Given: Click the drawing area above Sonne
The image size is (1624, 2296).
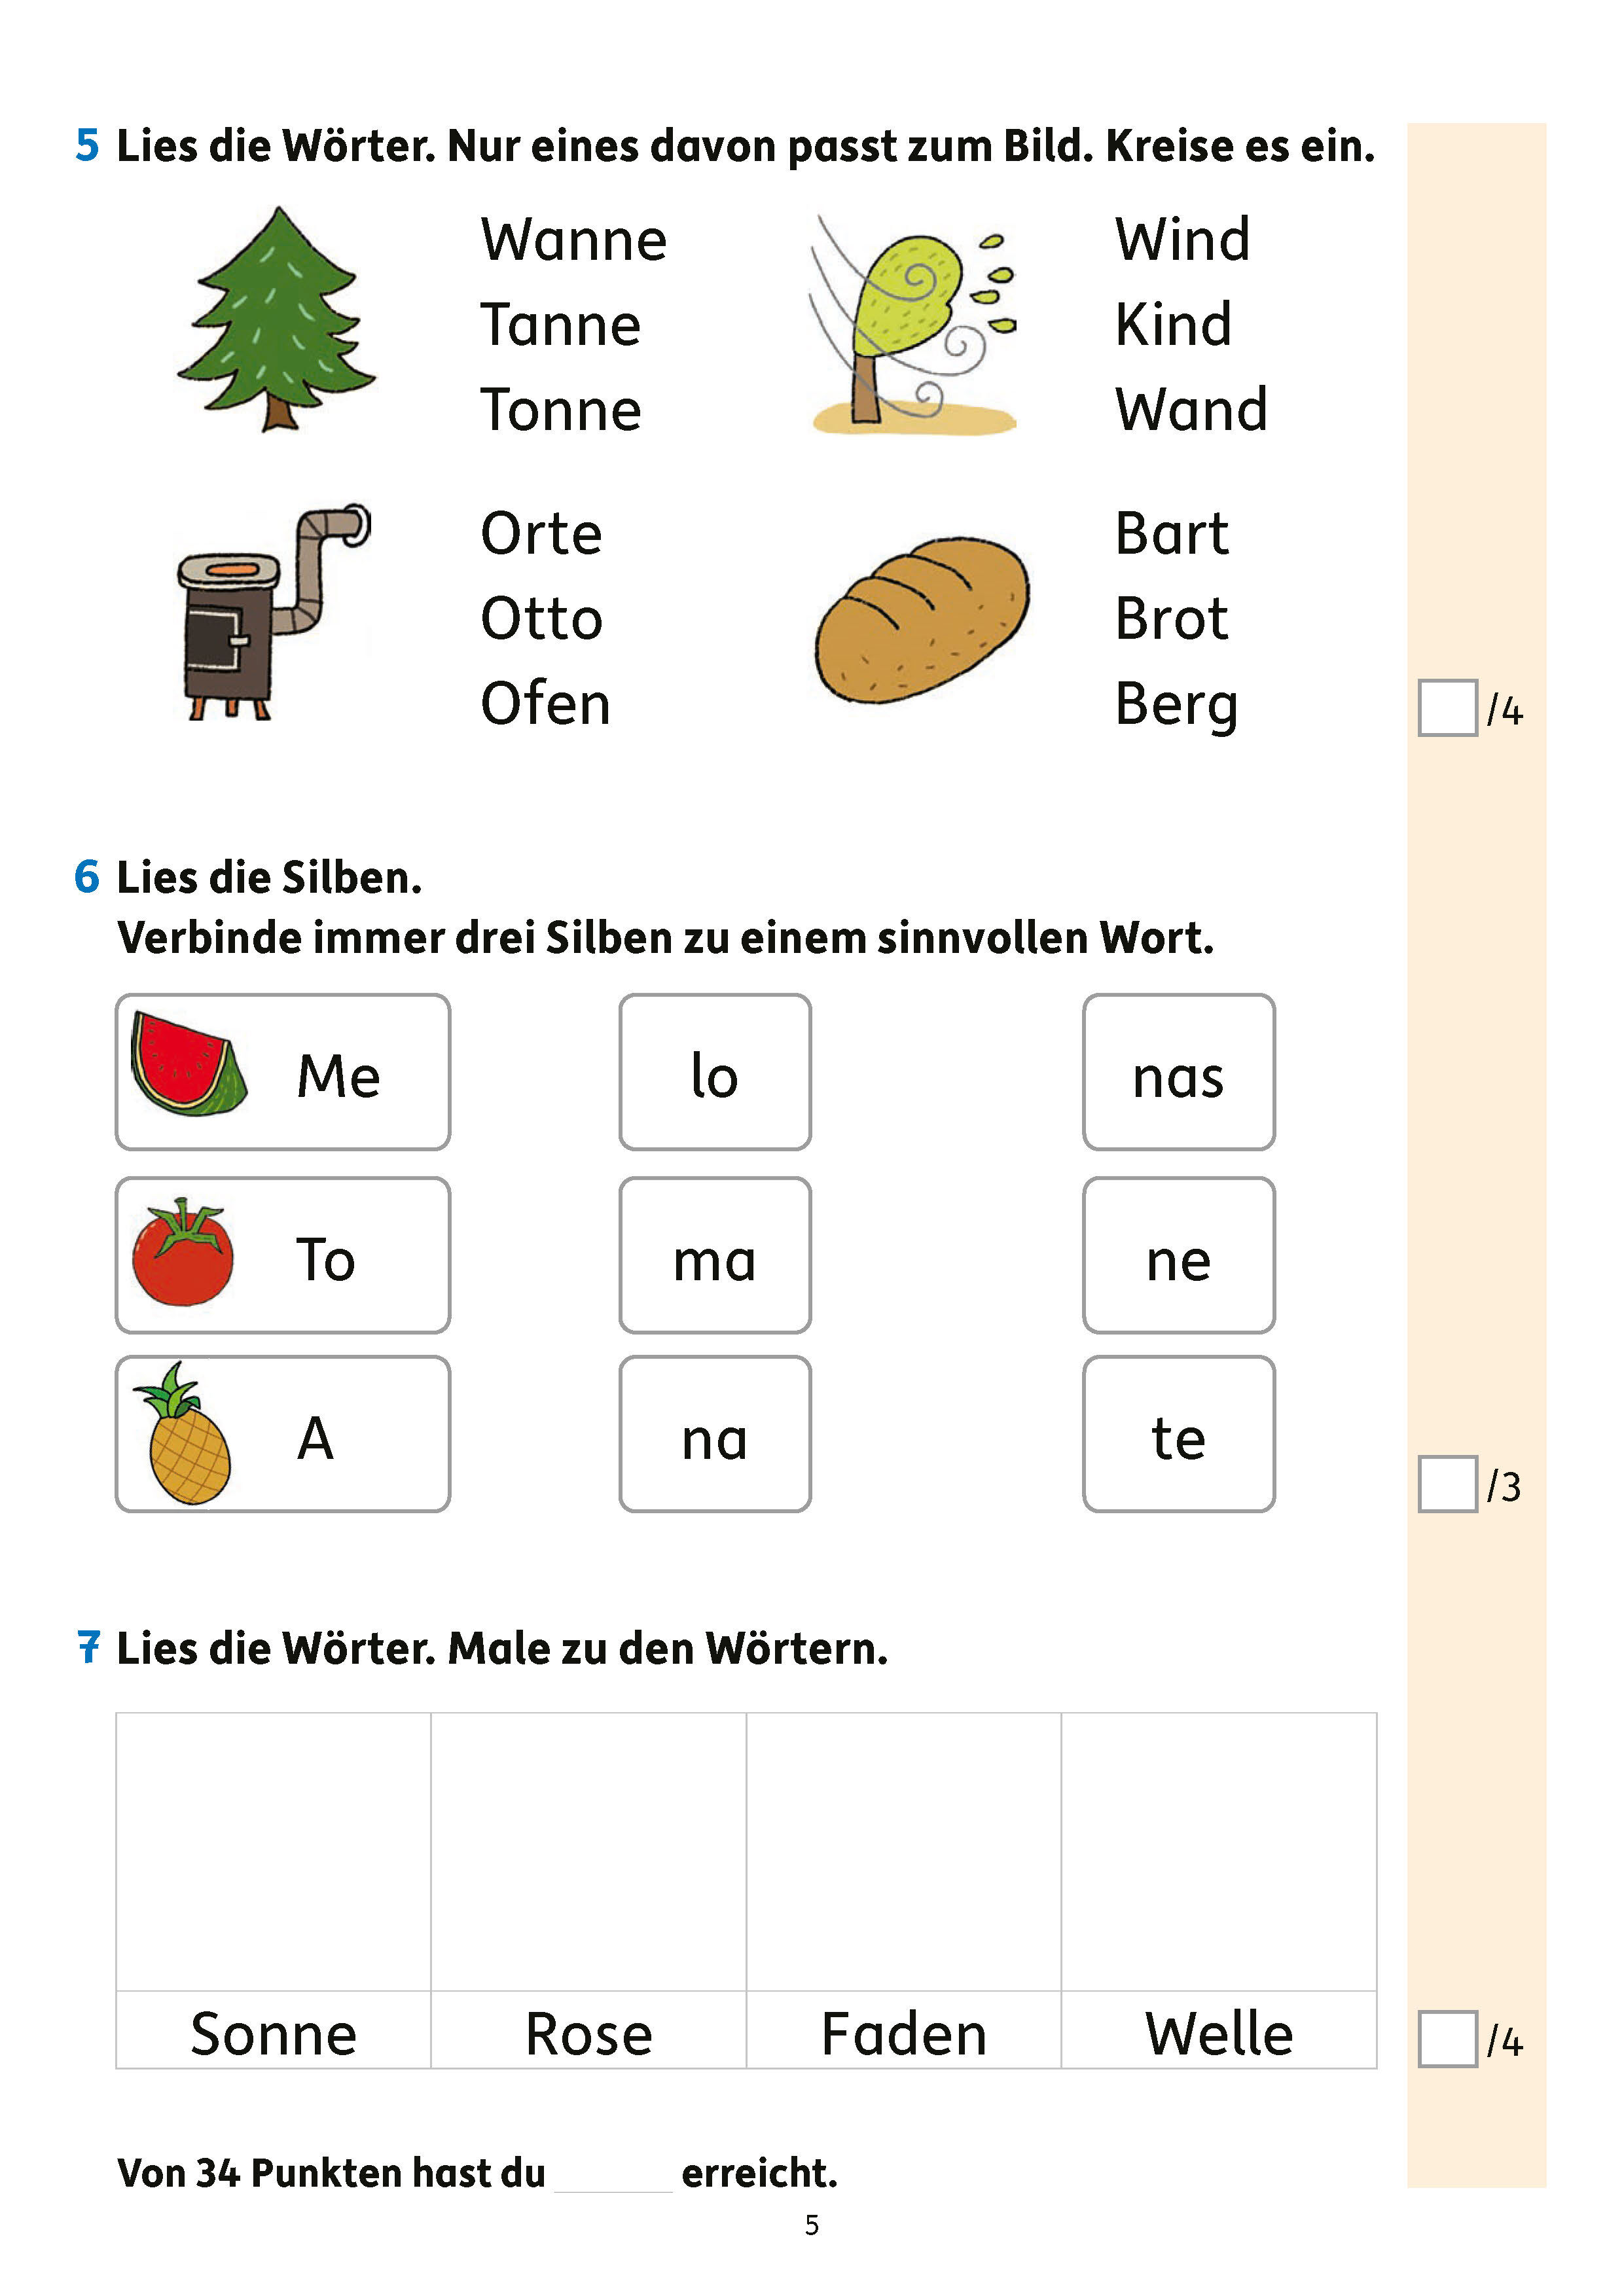Looking at the screenshot, I should (x=273, y=1852).
